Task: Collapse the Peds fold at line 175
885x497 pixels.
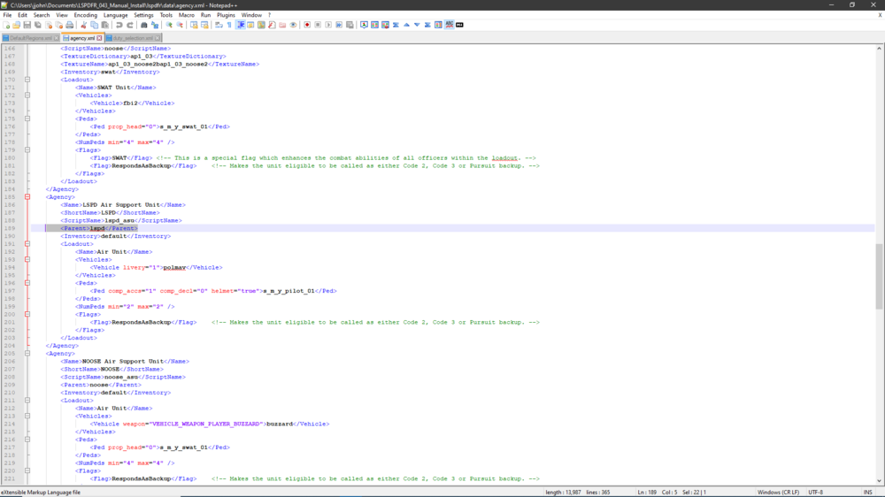Action: click(x=27, y=119)
